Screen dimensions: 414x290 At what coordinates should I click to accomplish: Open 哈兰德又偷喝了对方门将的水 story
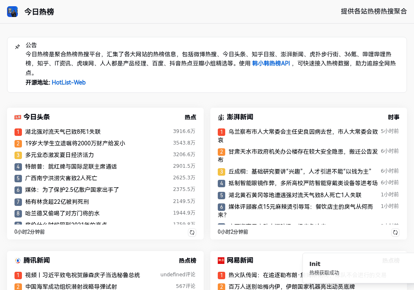(x=63, y=213)
